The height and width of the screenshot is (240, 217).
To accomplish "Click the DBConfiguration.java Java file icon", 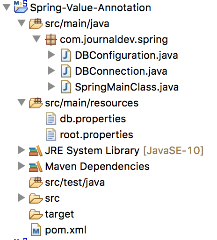I will tap(66, 55).
